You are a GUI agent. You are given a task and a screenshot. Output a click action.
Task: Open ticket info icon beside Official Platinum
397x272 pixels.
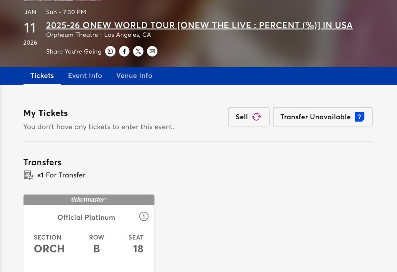click(x=144, y=217)
